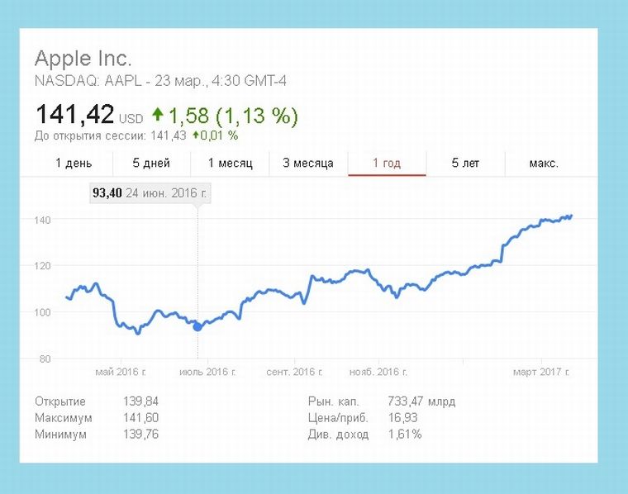This screenshot has height=494, width=628.
Task: Click the Рын. кап. value 733,47 млрд
Action: (421, 402)
